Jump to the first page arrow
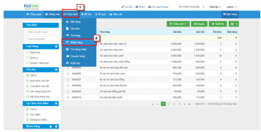 coord(153,104)
